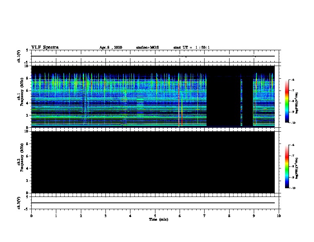
Task: Click the "VLF Spectra" plot title
Action: (x=45, y=47)
